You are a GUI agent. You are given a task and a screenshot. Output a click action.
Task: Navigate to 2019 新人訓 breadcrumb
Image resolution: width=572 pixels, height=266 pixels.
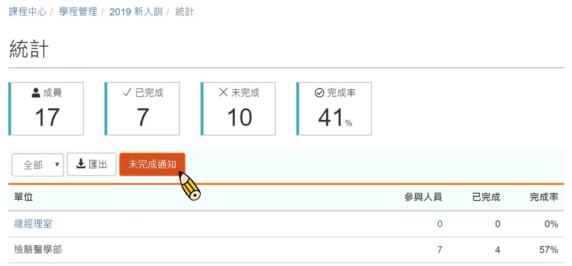tap(136, 12)
